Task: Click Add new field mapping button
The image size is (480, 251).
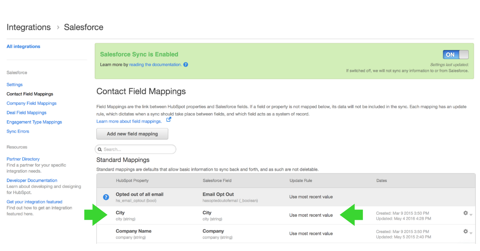Action: (x=132, y=134)
